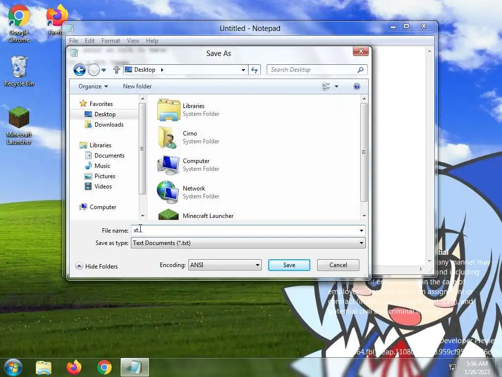Image resolution: width=502 pixels, height=377 pixels.
Task: Click the Notepad window title bar icon
Action: pos(70,28)
